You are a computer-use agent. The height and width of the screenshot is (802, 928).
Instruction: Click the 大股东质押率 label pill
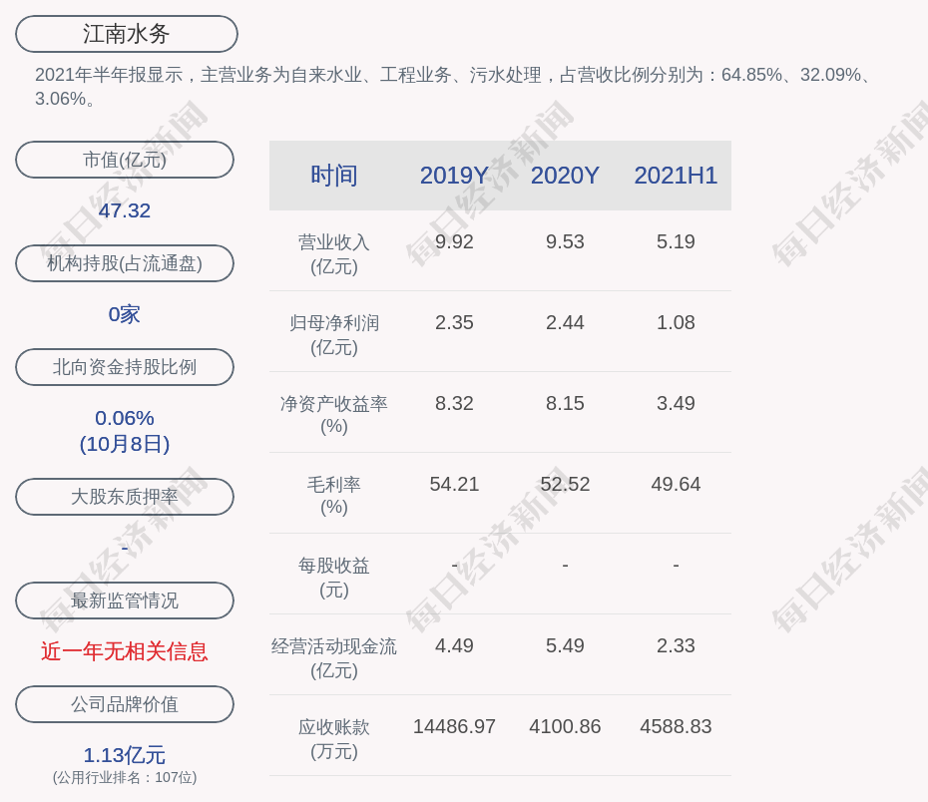pyautogui.click(x=125, y=497)
